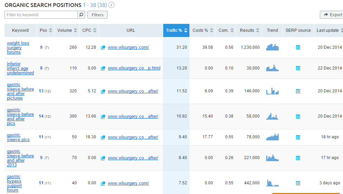Select last update 22 Dec 2014
This screenshot has height=194, width=343.
pos(330,68)
